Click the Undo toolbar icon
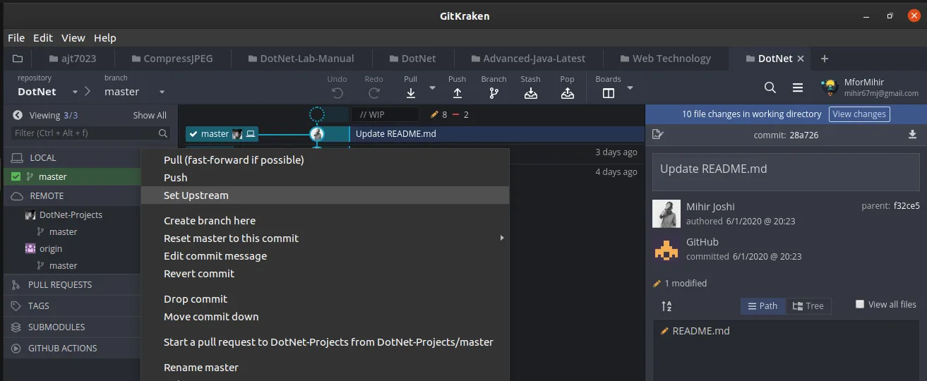The image size is (927, 381). pos(337,92)
